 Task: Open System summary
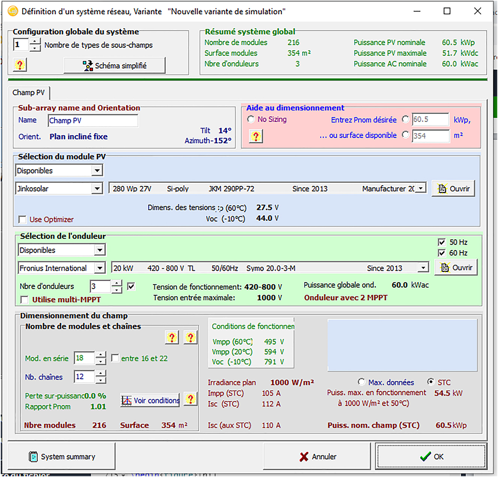[61, 456]
